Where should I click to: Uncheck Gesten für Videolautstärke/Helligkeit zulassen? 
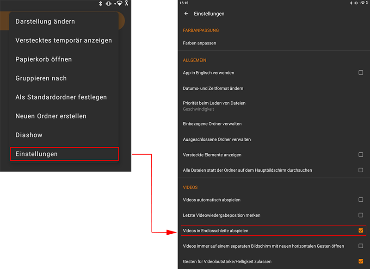click(x=361, y=262)
